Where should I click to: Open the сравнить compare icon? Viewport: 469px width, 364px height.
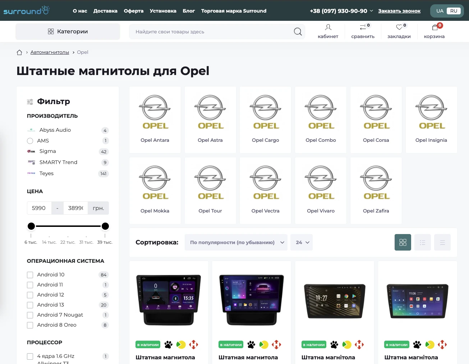tap(363, 27)
